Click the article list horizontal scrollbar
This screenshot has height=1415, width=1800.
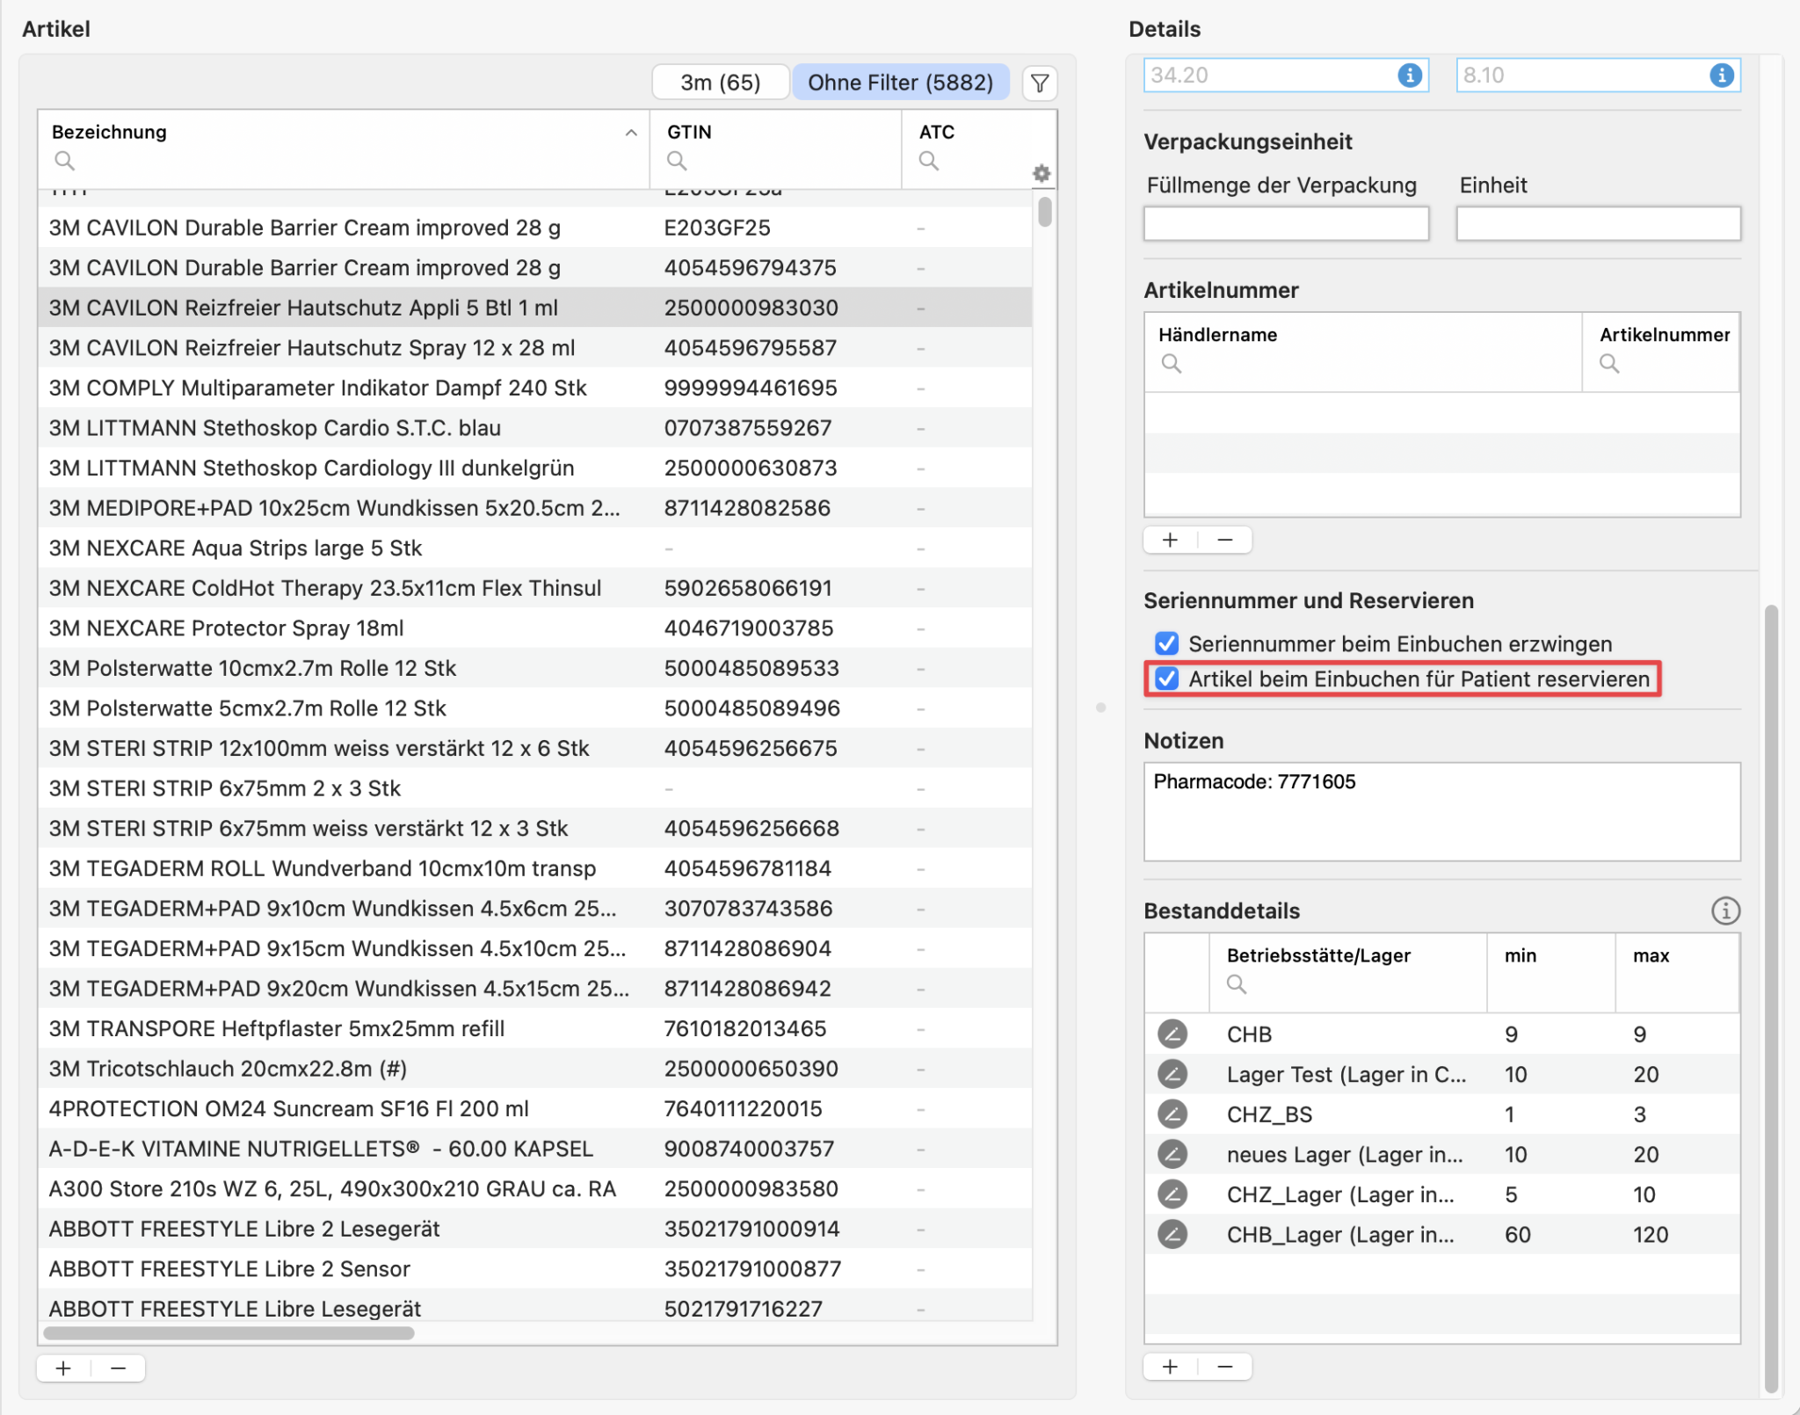tap(229, 1333)
